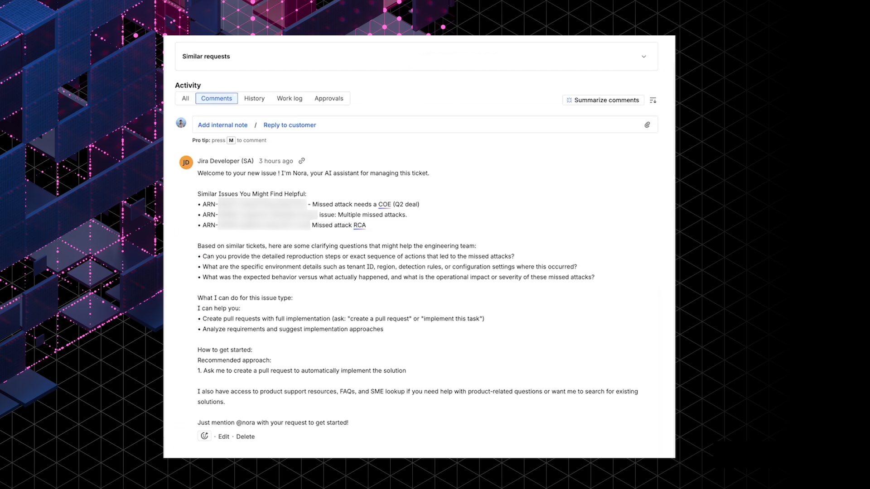This screenshot has height=489, width=870.
Task: Click Reply to customer
Action: coord(290,125)
